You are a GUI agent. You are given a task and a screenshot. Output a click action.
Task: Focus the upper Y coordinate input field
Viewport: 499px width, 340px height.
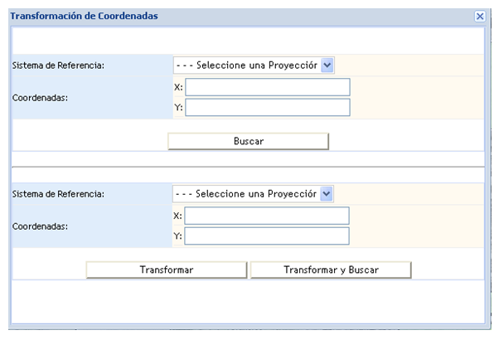pyautogui.click(x=268, y=107)
